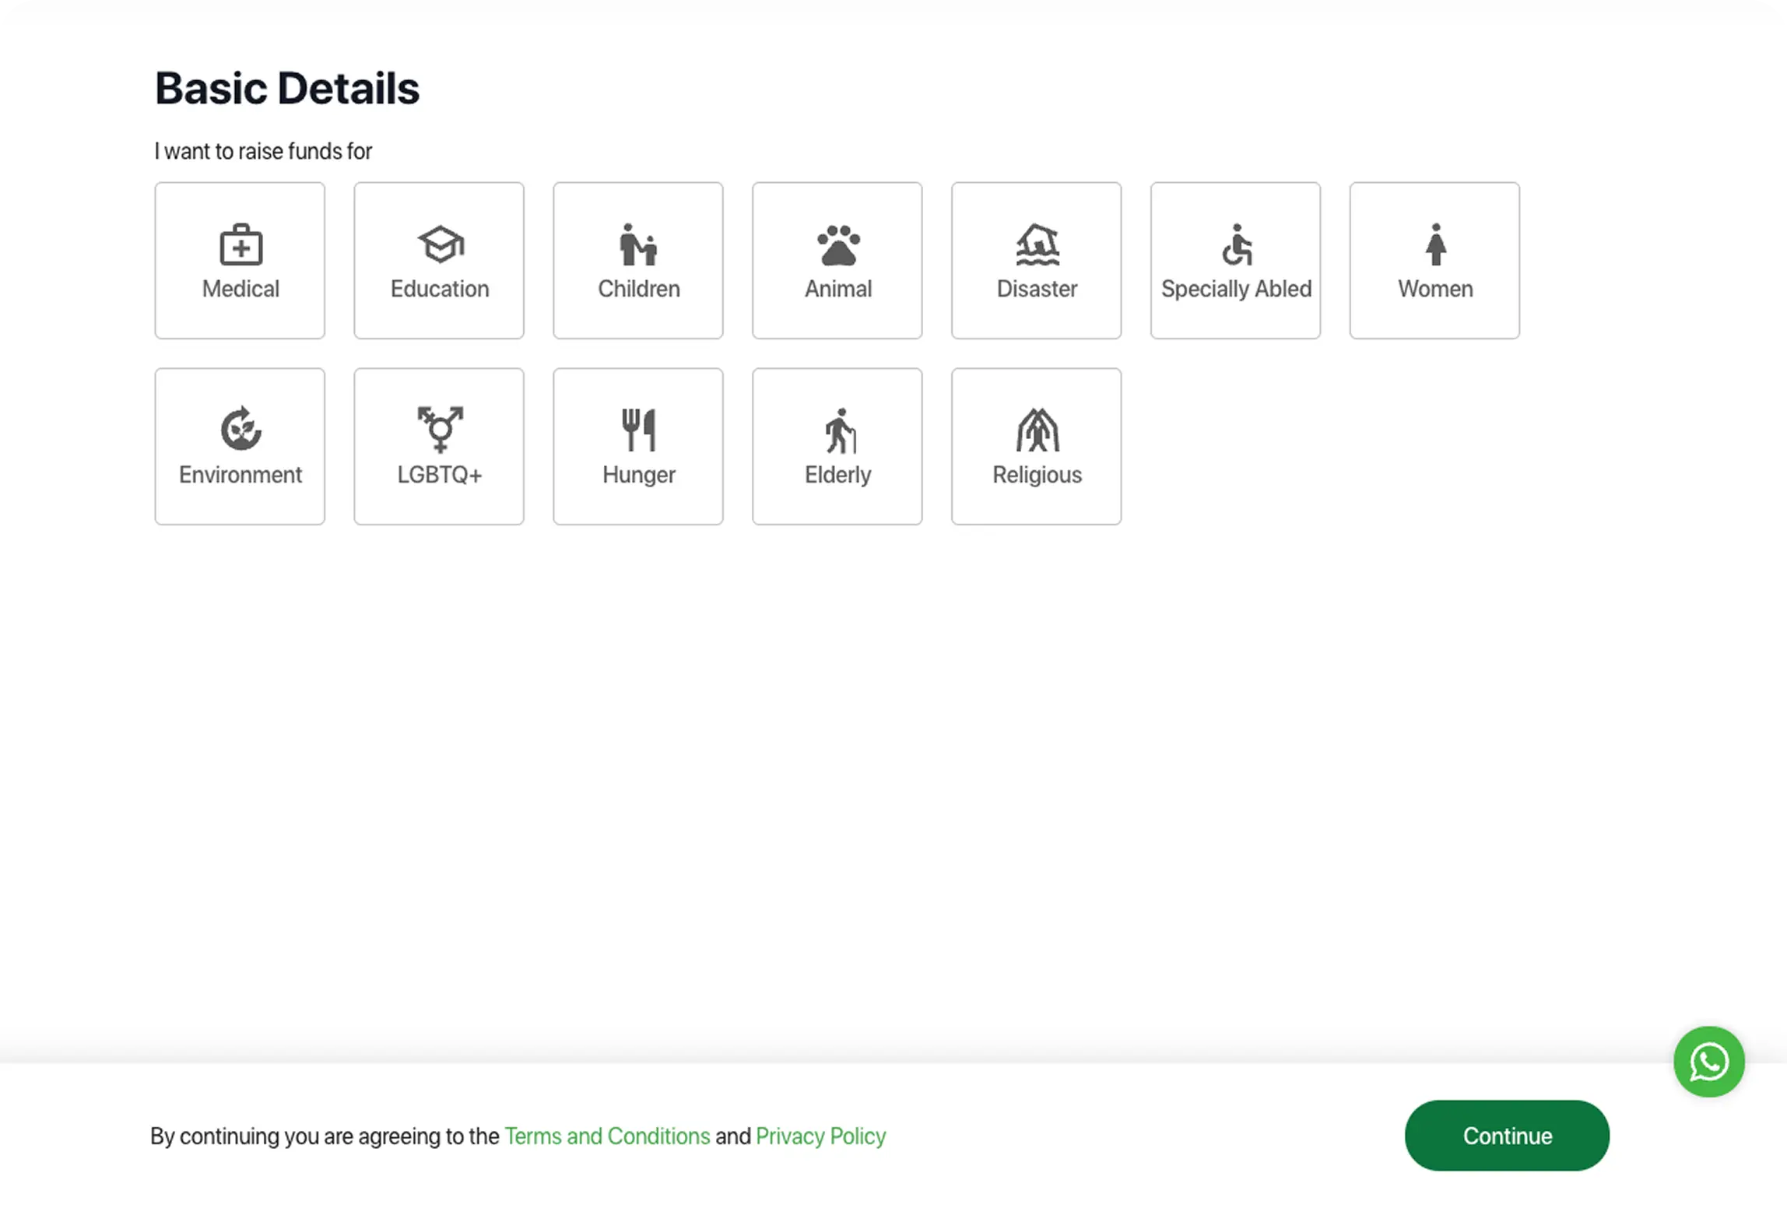The image size is (1787, 1208).
Task: Pick the Environment category label
Action: (240, 475)
